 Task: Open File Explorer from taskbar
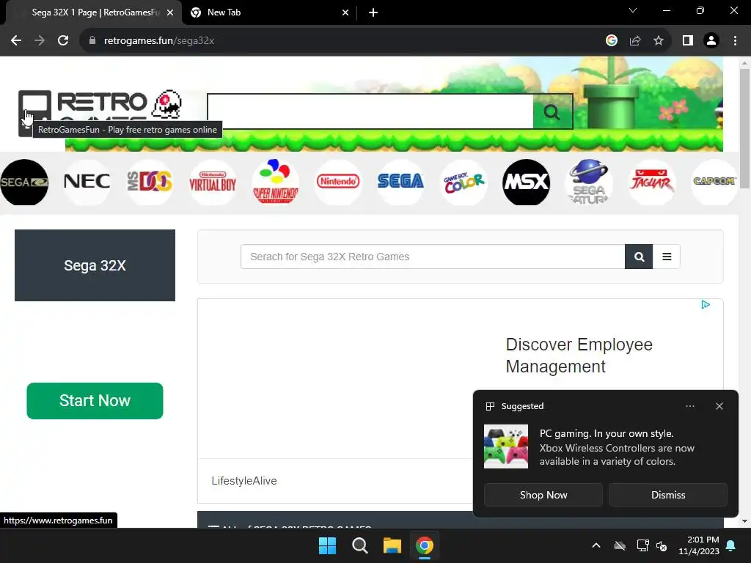(392, 545)
